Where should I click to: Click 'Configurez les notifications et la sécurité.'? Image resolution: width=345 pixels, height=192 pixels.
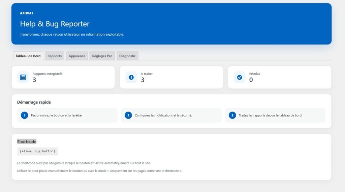click(163, 115)
